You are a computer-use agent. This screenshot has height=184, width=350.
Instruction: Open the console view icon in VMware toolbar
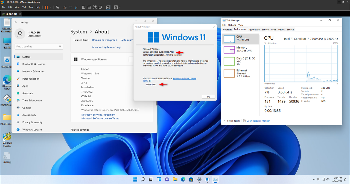coord(108,7)
